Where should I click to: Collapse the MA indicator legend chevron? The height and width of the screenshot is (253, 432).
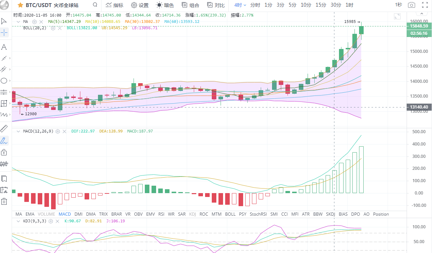pyautogui.click(x=18, y=21)
